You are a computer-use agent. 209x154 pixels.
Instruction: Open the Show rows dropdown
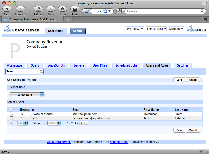[54, 123]
